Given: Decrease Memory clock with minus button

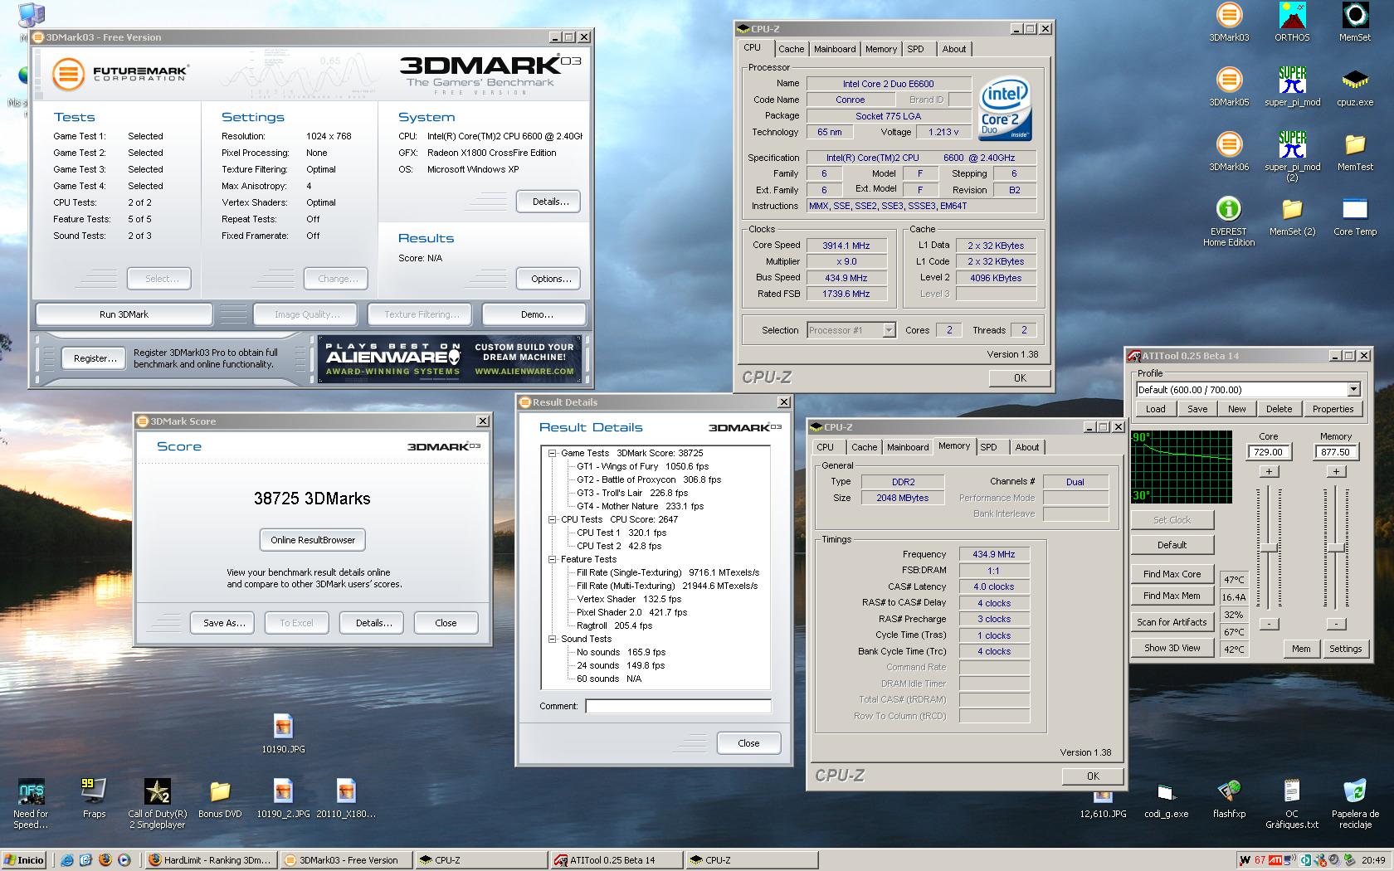Looking at the screenshot, I should click(1336, 624).
